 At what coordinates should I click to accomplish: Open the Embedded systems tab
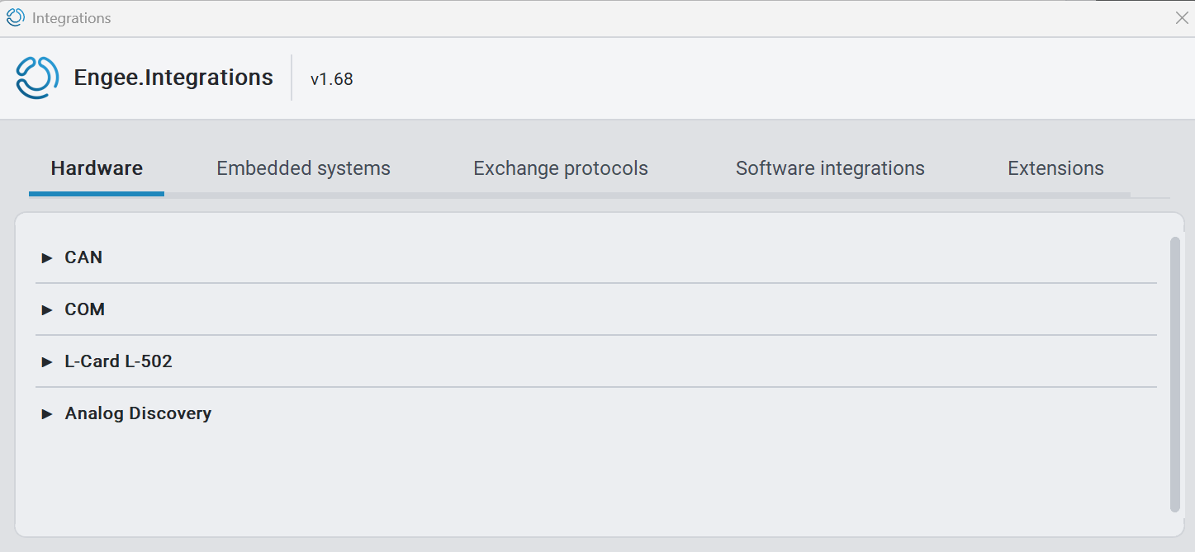[303, 168]
